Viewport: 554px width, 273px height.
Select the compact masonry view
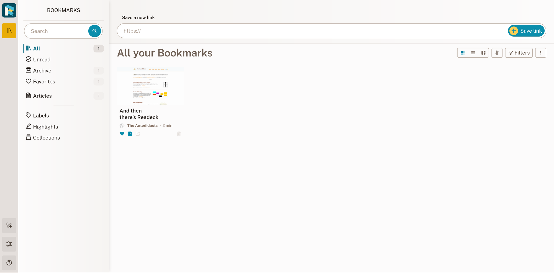click(483, 53)
